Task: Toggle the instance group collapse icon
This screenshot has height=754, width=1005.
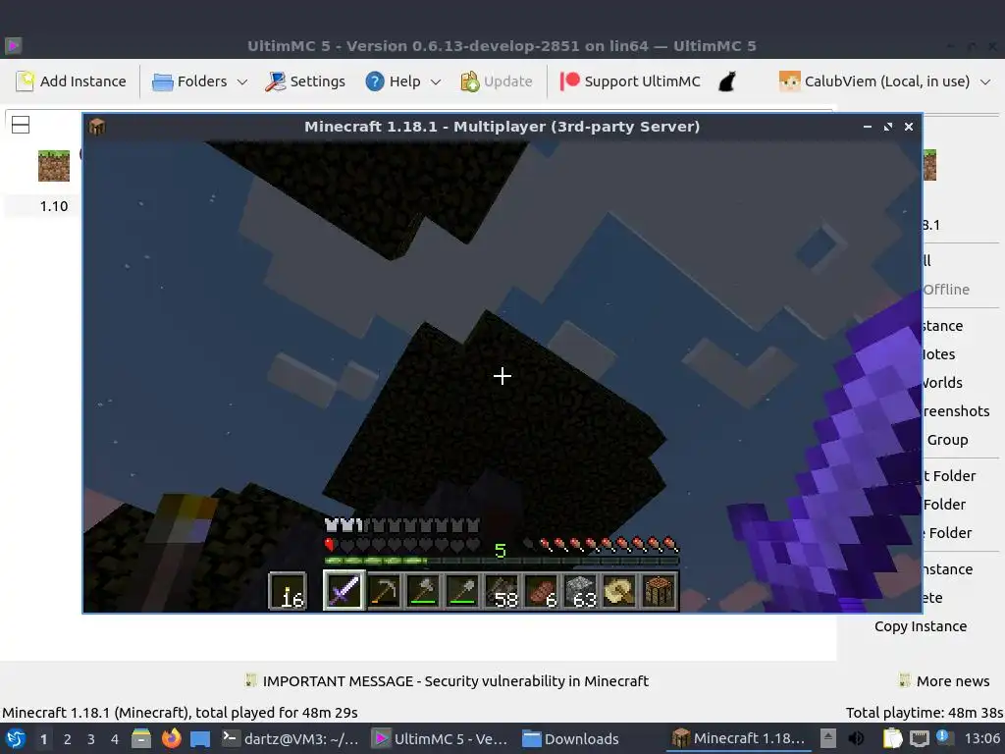Action: click(21, 125)
